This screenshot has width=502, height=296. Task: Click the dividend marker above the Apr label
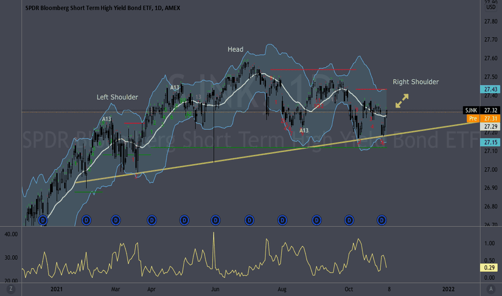coord(152,220)
